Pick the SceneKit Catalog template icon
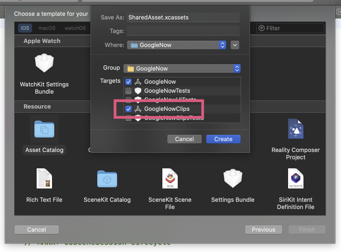 click(x=107, y=178)
